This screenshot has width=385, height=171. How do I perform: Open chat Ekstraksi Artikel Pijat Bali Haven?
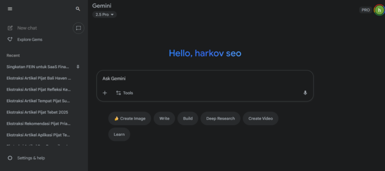tap(39, 78)
